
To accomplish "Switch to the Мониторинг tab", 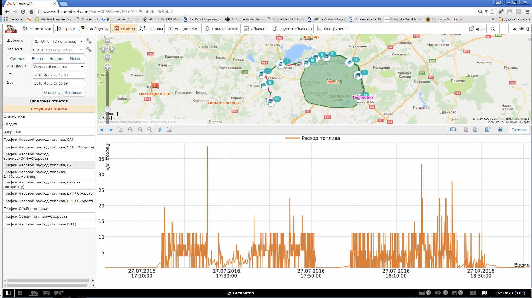I will click(37, 29).
